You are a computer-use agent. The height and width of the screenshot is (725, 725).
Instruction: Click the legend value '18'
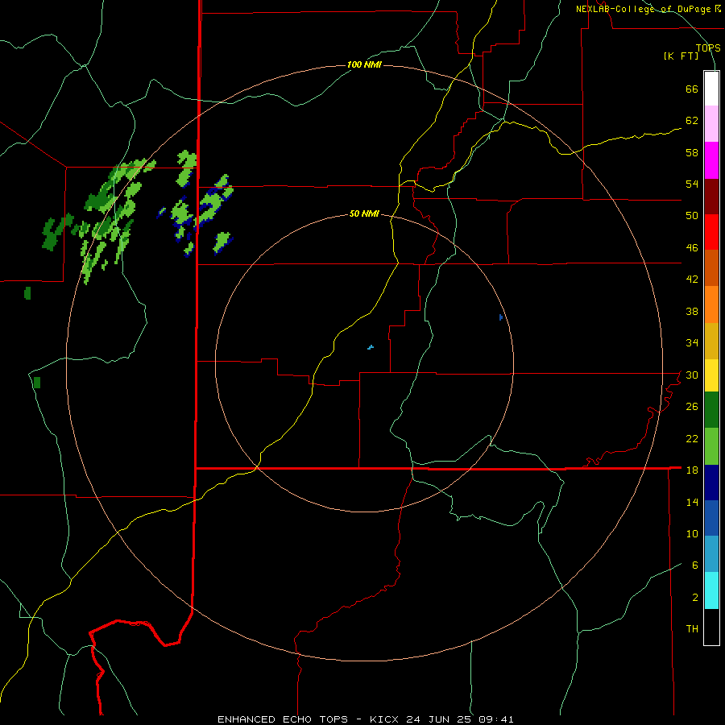tap(692, 470)
